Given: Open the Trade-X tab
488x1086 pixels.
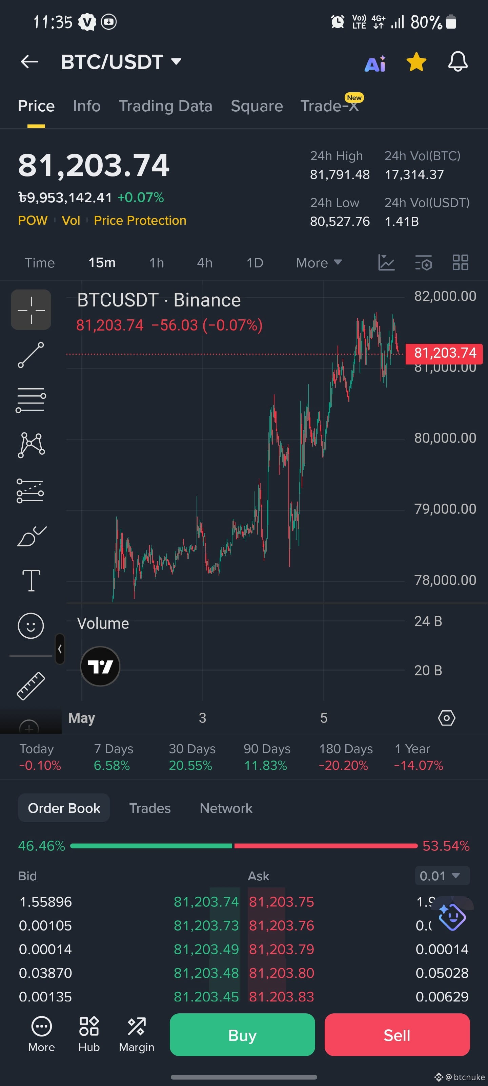Looking at the screenshot, I should click(330, 106).
